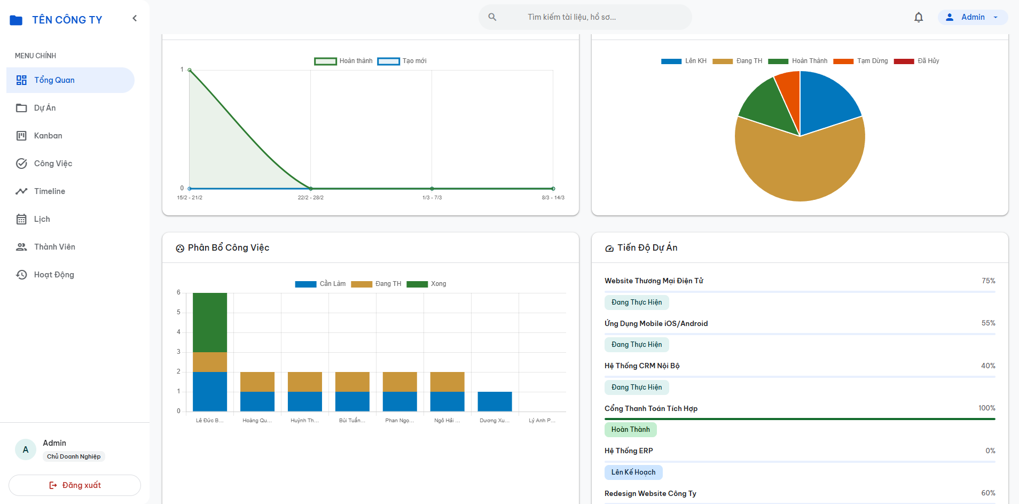Toggle Hoàn thành series in line chart legend
Screen dimensions: 1019x504
[343, 61]
